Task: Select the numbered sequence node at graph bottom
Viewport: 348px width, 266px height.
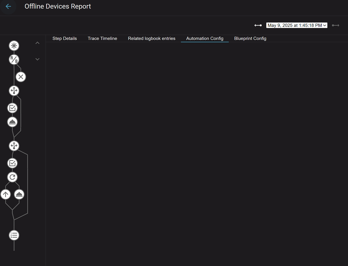Action: [x=14, y=235]
